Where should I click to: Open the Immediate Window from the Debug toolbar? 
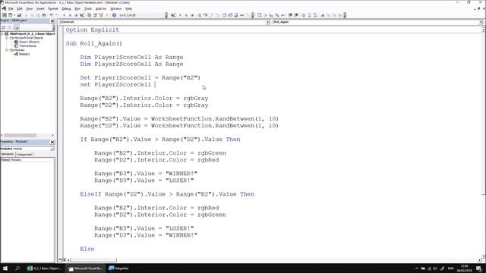[x=230, y=15]
